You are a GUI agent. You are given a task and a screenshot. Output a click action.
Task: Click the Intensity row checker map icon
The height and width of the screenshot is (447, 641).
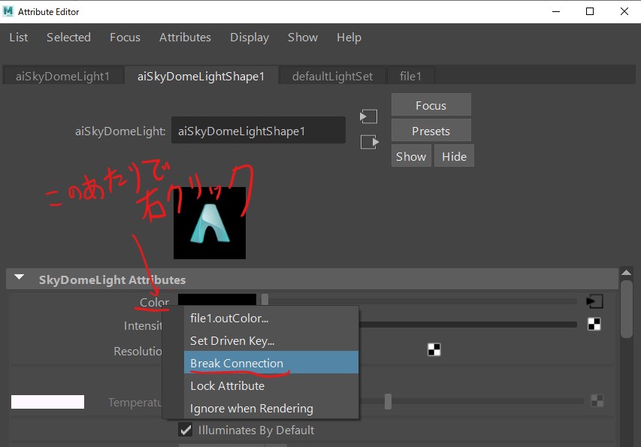(x=594, y=324)
